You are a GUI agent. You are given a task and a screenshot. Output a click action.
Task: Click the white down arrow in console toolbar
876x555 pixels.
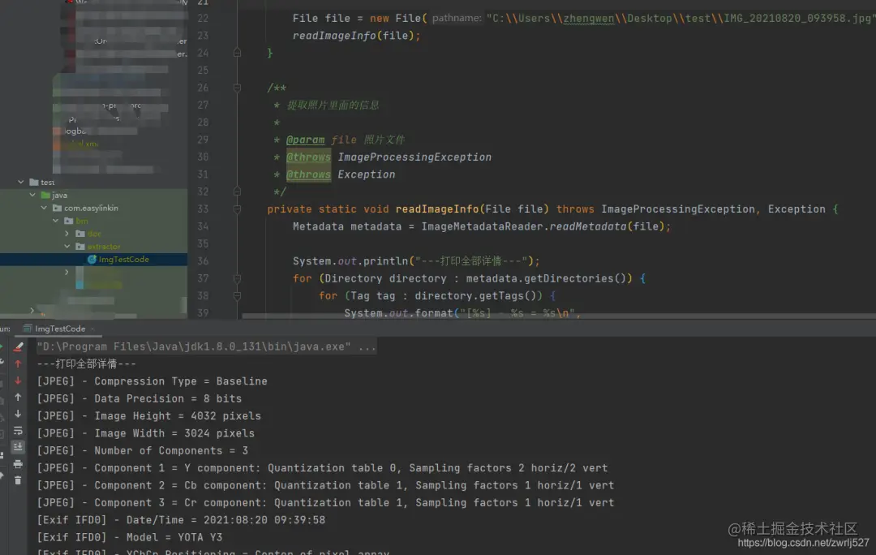[x=18, y=414]
